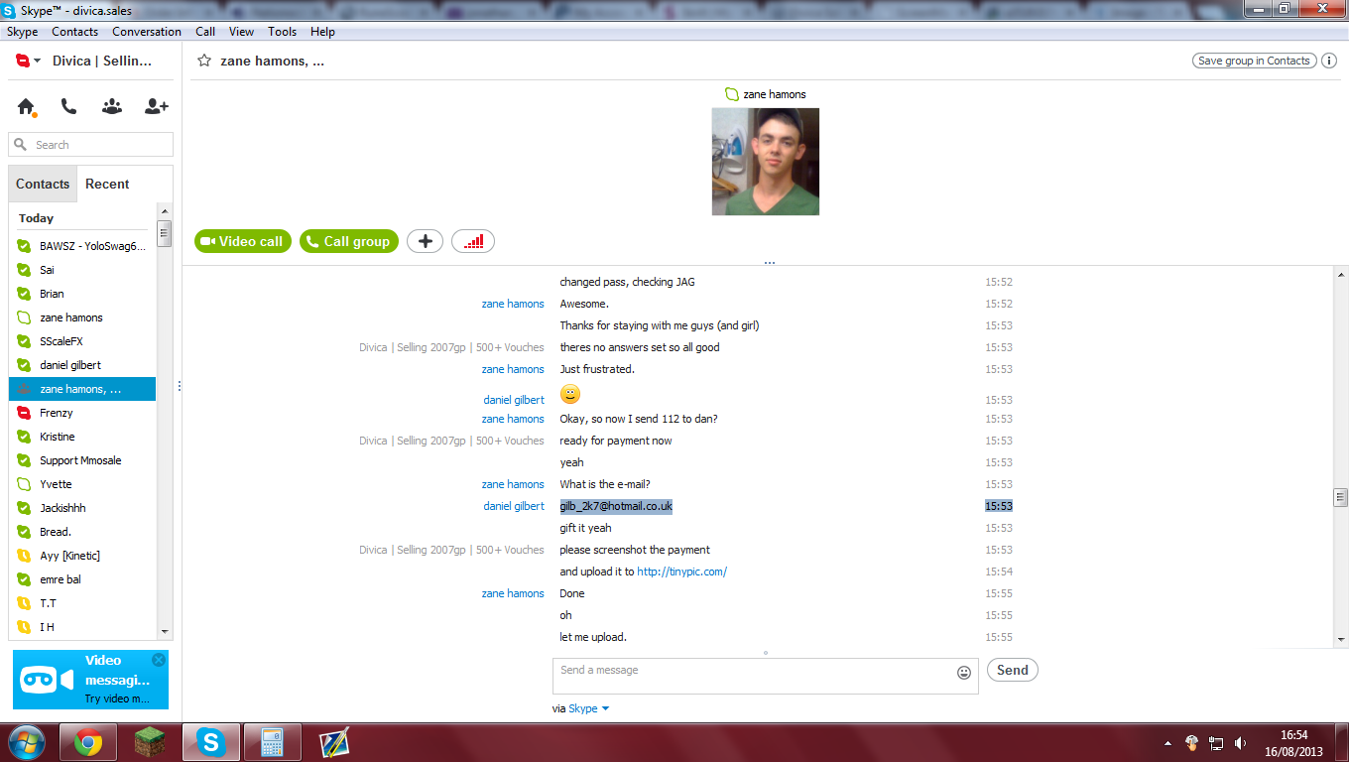Image resolution: width=1349 pixels, height=762 pixels.
Task: Select contact Sai in the list
Action: coord(82,270)
